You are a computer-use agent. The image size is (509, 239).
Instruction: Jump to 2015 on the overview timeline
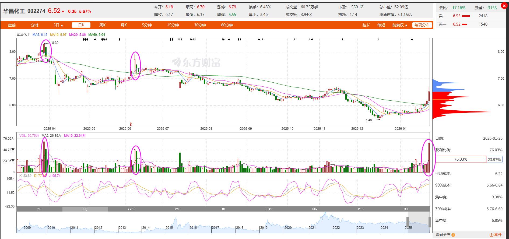point(169,228)
